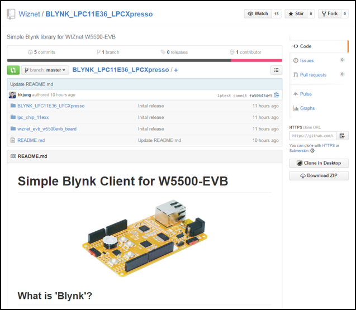Screen dimensions: 356x310
Task: Open latest commit fa50643df5
Action: coord(260,96)
